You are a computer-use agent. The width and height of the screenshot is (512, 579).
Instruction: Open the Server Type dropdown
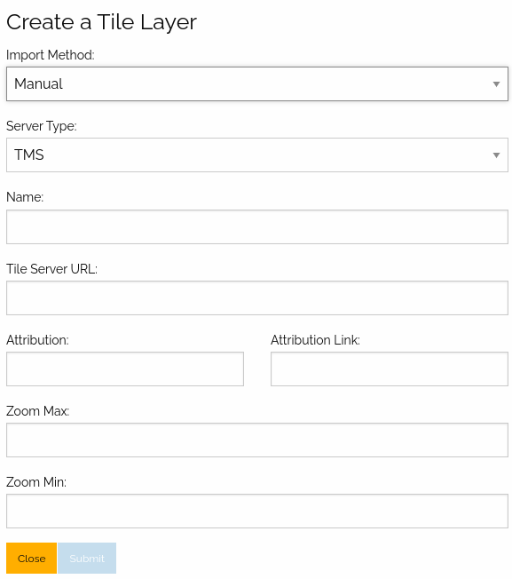pos(257,155)
